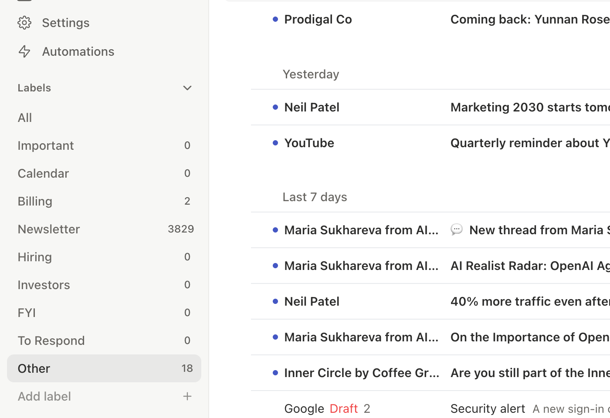
Task: Click the Automations lightning bolt icon
Action: tap(24, 51)
